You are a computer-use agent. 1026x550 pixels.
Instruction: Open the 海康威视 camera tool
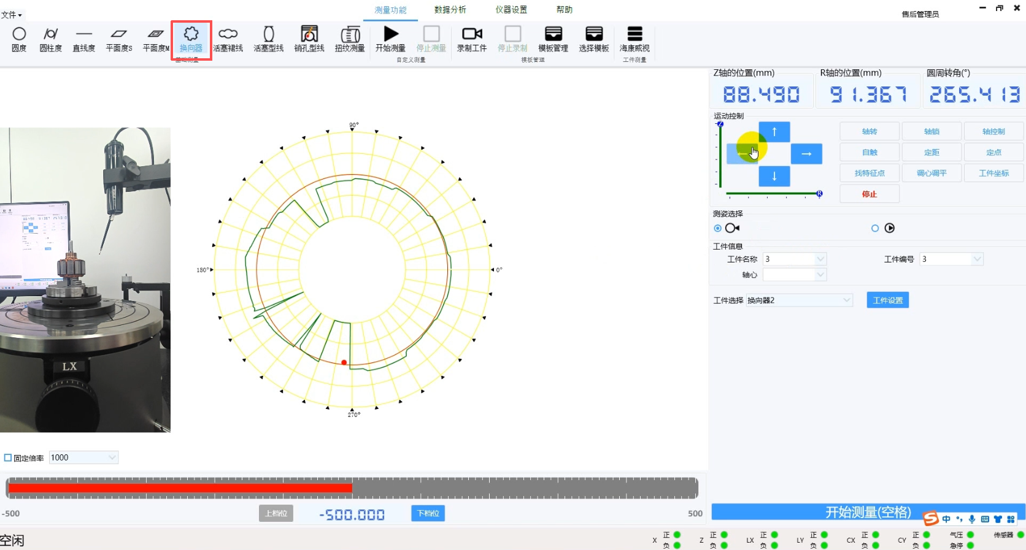634,39
